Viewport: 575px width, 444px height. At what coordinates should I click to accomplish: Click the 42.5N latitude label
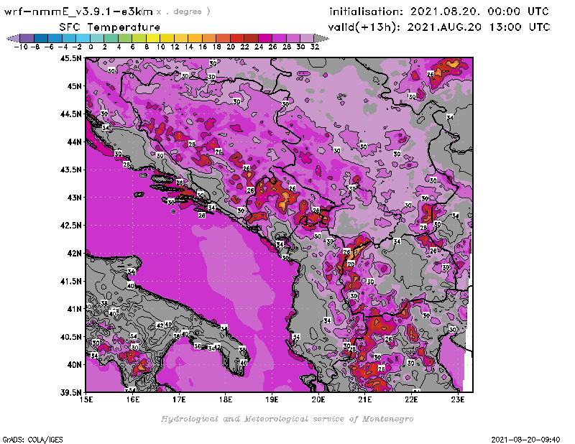(x=70, y=226)
